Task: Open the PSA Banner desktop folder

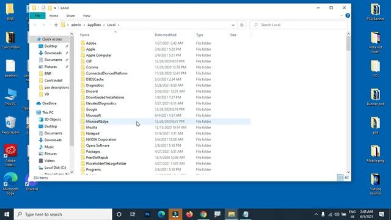Action: (x=375, y=12)
